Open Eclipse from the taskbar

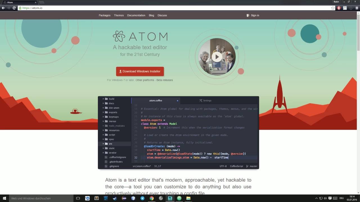coord(124,198)
